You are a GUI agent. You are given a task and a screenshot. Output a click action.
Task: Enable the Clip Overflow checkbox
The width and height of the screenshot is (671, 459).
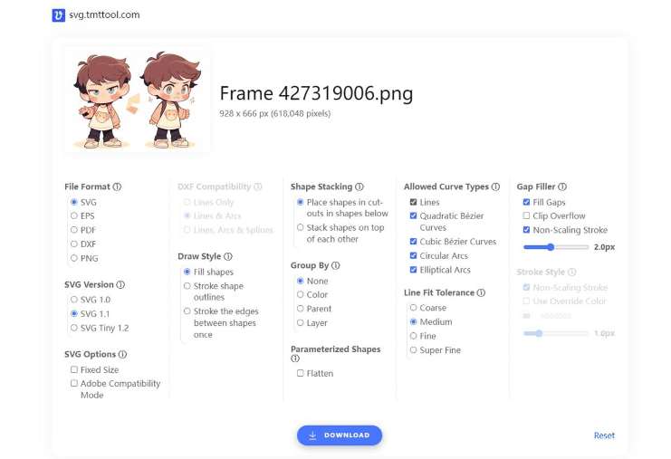click(526, 216)
